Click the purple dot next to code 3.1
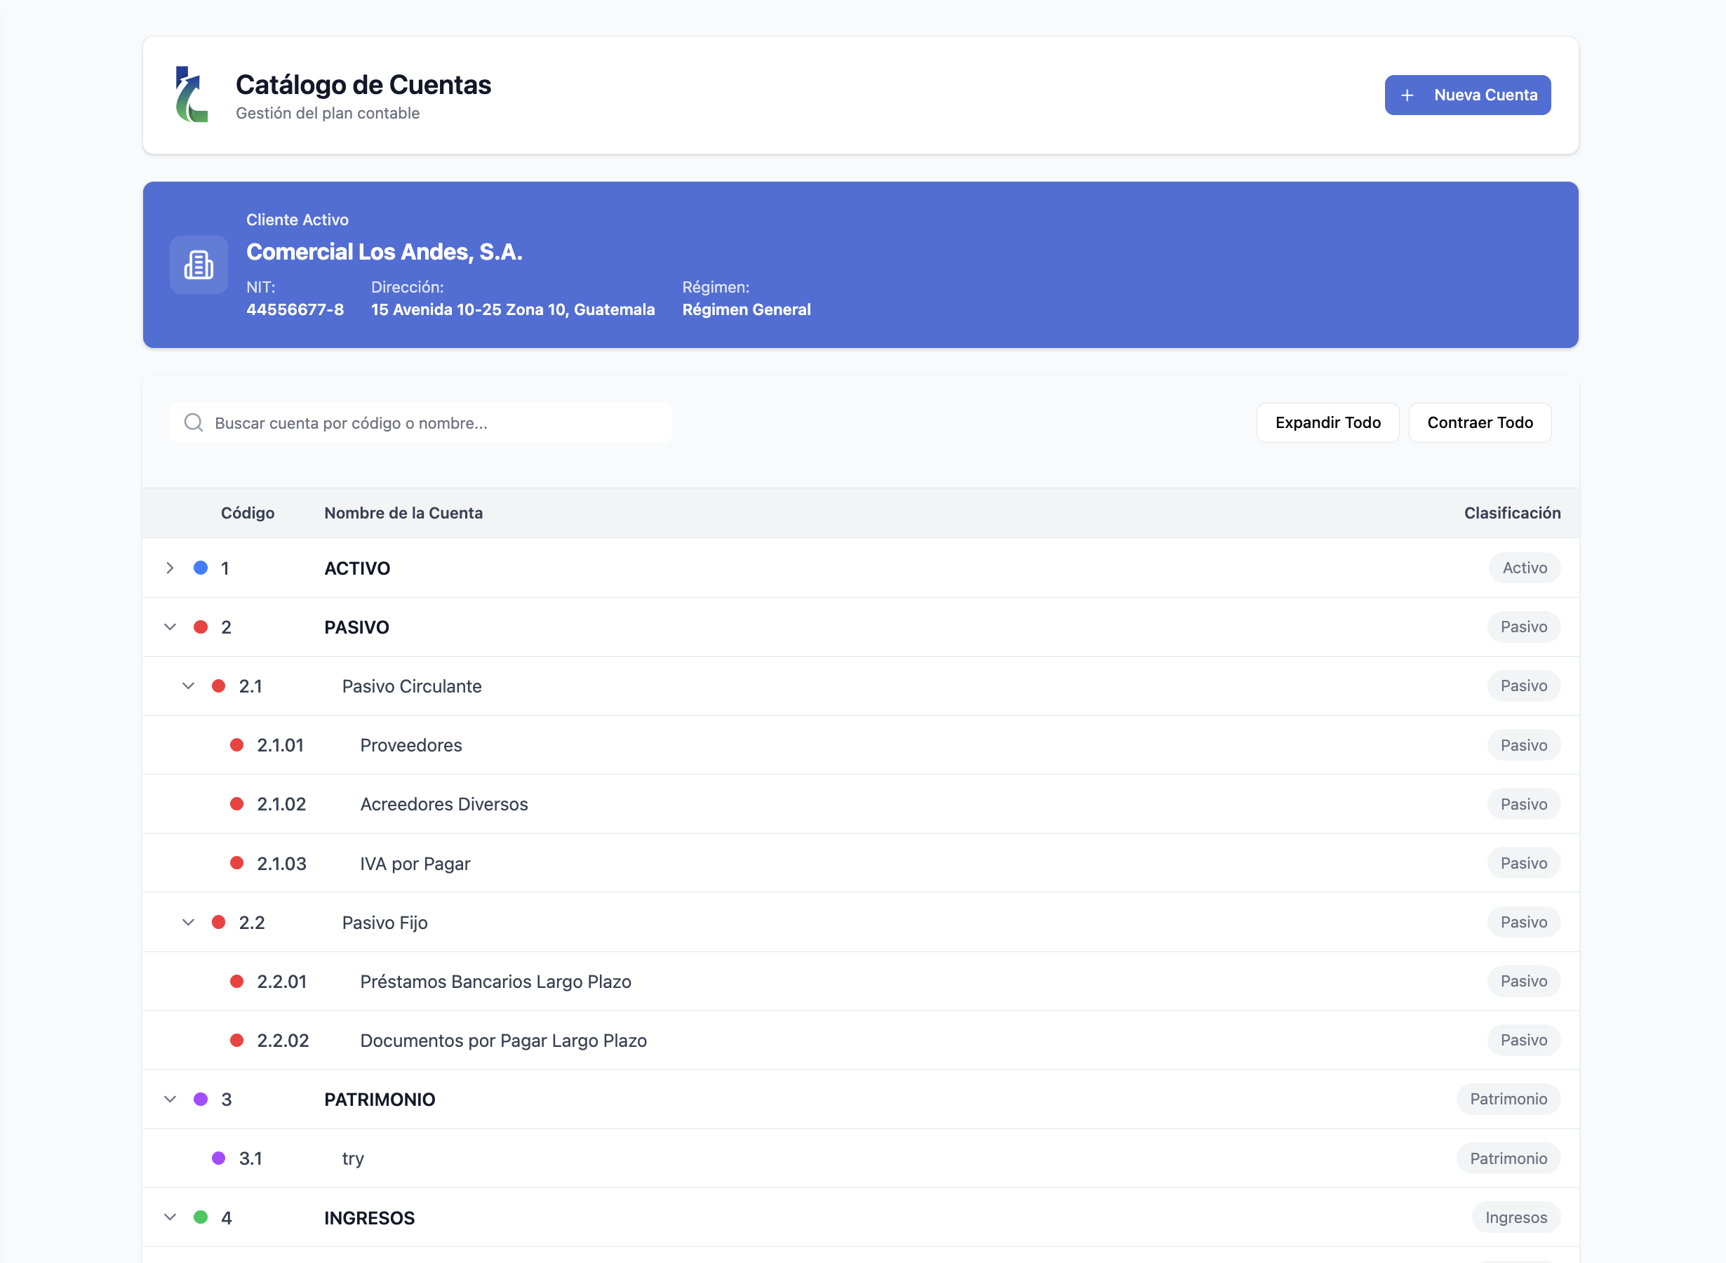Viewport: 1726px width, 1263px height. tap(219, 1158)
